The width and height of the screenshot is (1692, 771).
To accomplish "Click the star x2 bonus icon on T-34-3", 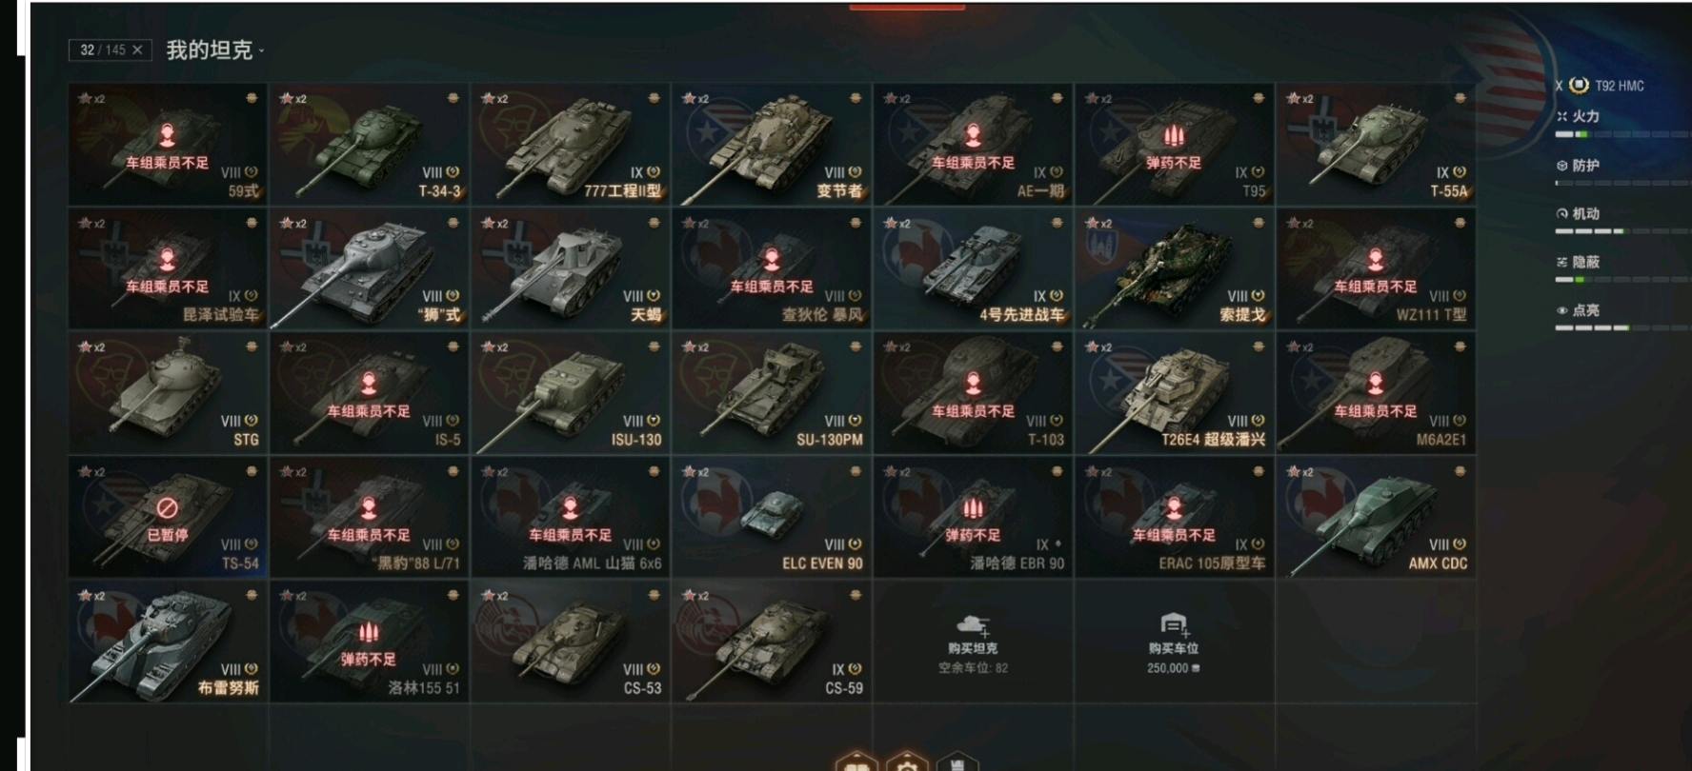I will click(292, 98).
